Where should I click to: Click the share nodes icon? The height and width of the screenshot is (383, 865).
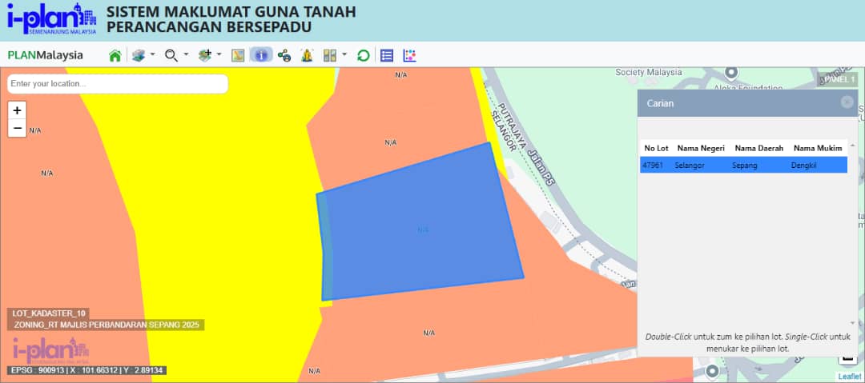(x=284, y=55)
